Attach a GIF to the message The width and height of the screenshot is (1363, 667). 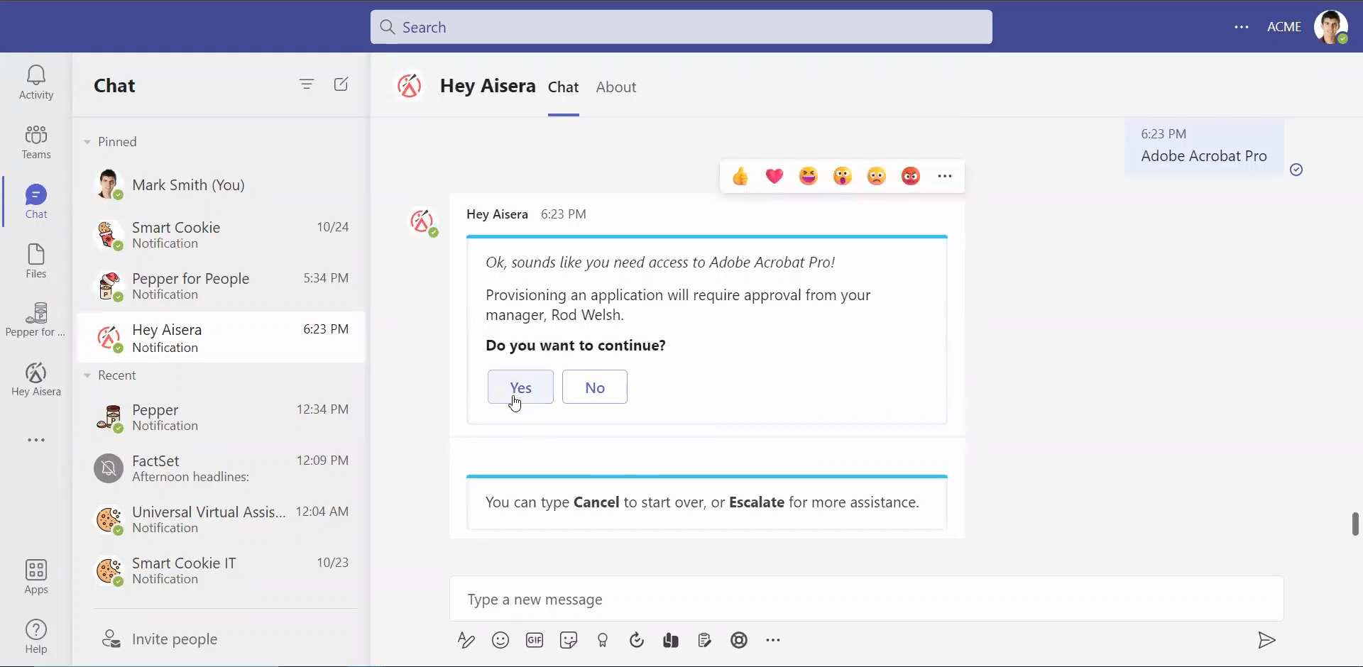535,640
